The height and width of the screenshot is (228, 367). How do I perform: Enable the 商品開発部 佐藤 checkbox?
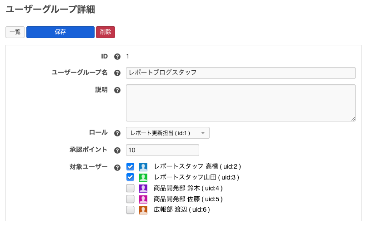click(x=131, y=199)
